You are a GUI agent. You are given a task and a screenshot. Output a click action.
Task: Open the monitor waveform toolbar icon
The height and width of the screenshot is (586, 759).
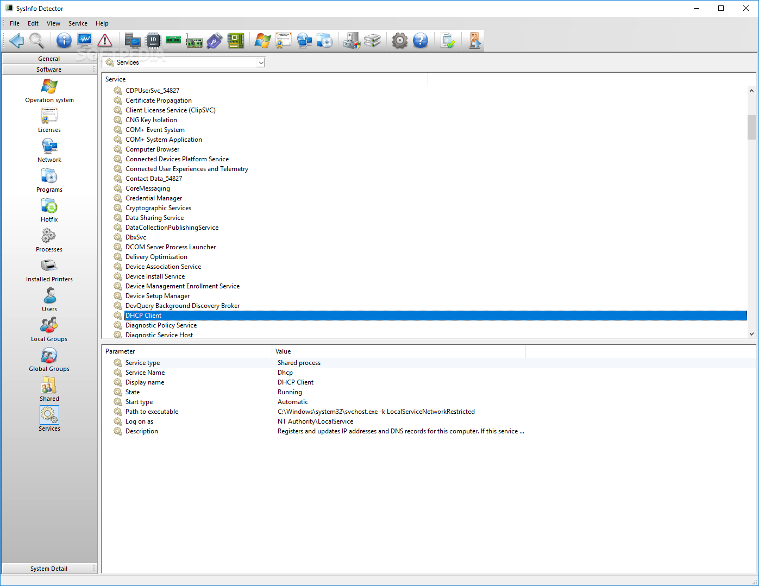(x=85, y=40)
